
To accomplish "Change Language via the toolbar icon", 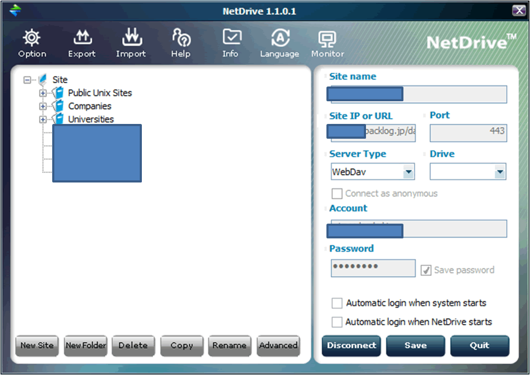I will pyautogui.click(x=280, y=38).
